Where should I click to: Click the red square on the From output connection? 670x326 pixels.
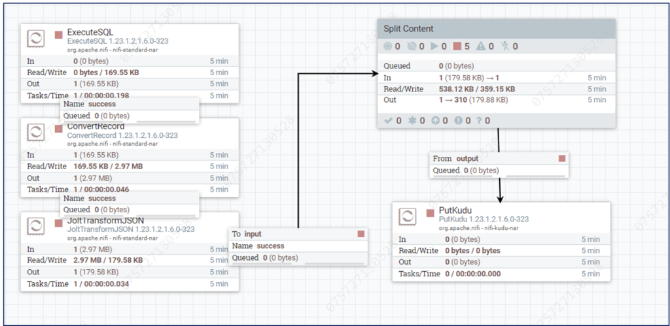click(562, 158)
